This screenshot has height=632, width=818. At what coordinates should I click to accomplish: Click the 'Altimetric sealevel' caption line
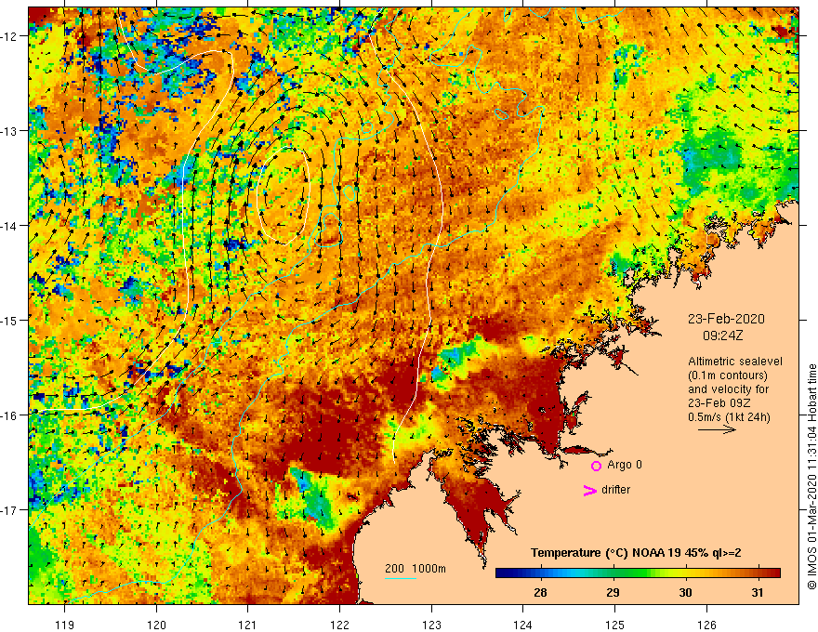point(735,362)
